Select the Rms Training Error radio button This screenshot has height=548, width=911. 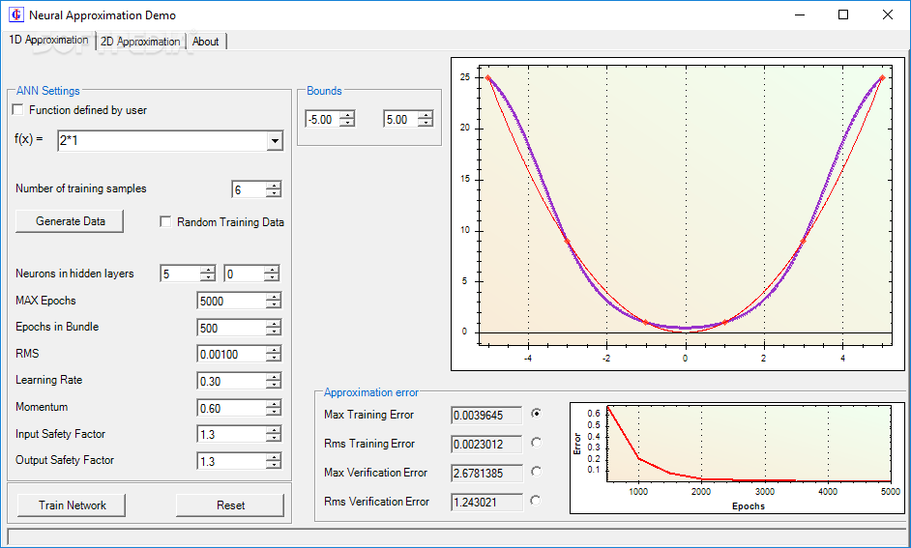click(537, 443)
